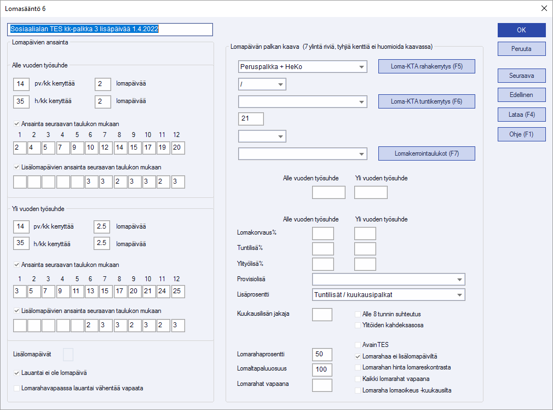553x410 pixels.
Task: Open Lomakerrointaulukot (F7)
Action: click(427, 153)
